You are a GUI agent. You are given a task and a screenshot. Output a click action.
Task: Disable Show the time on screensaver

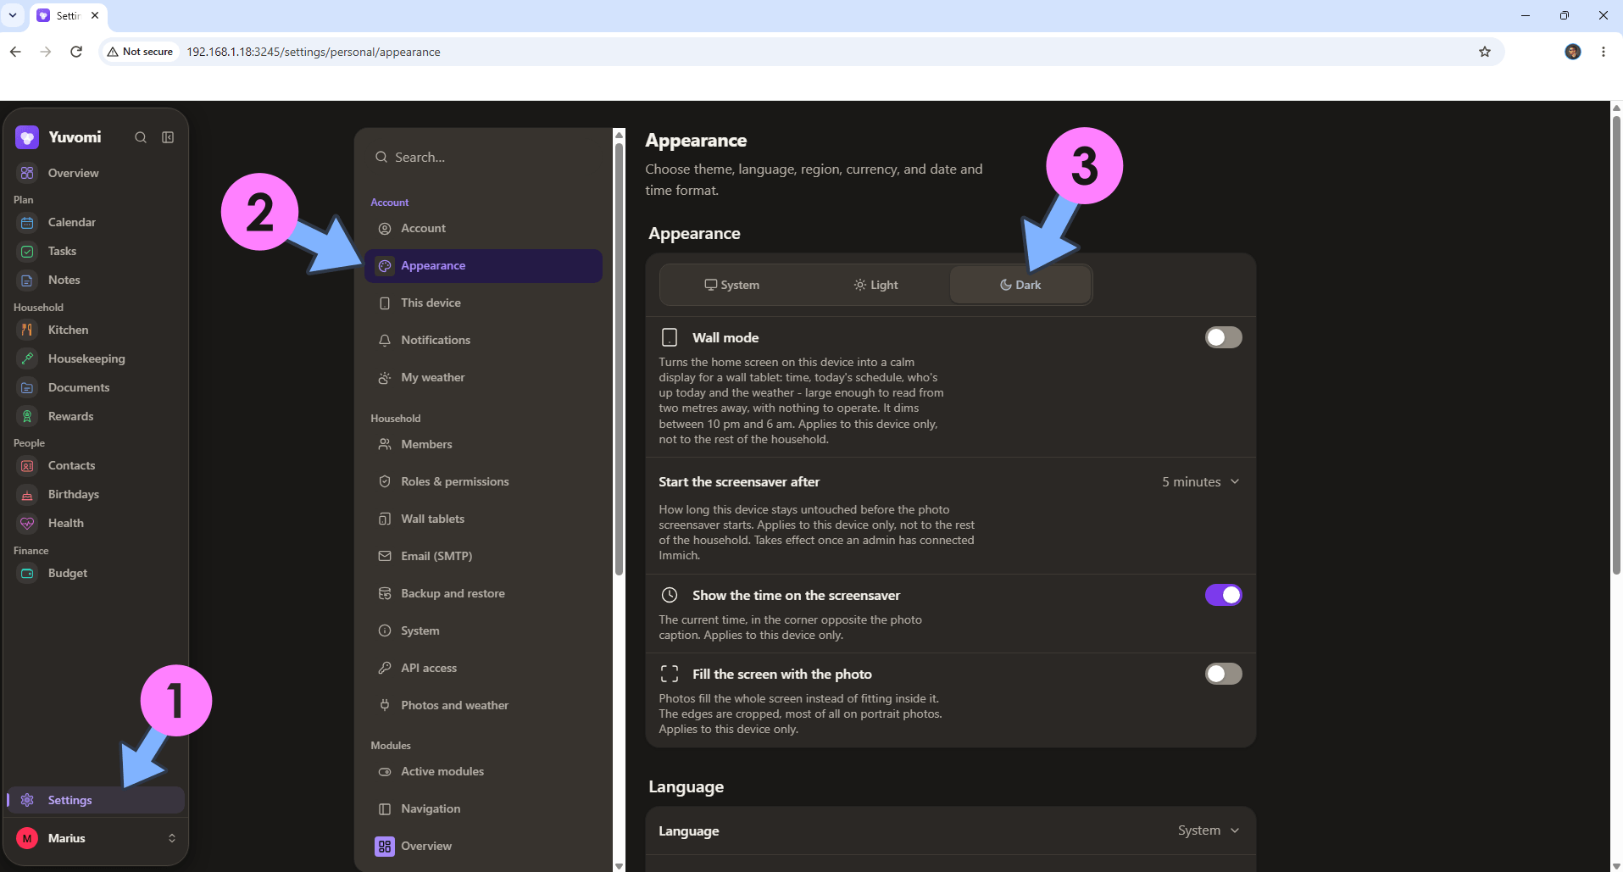pyautogui.click(x=1223, y=595)
